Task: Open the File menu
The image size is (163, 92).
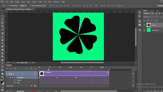Action: pos(7,2)
